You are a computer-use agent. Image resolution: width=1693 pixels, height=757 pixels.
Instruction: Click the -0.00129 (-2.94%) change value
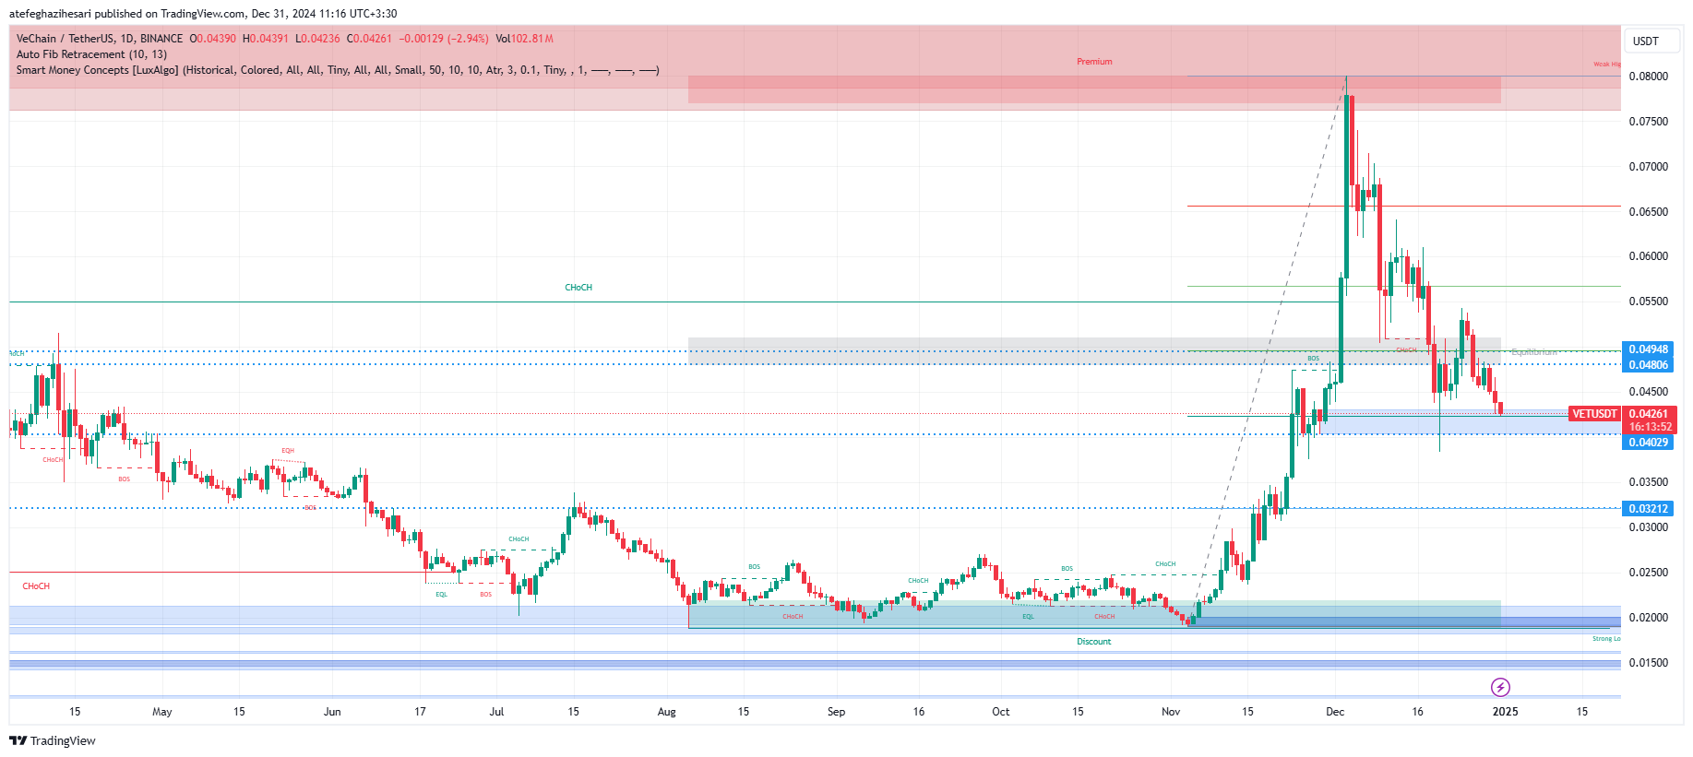point(444,39)
